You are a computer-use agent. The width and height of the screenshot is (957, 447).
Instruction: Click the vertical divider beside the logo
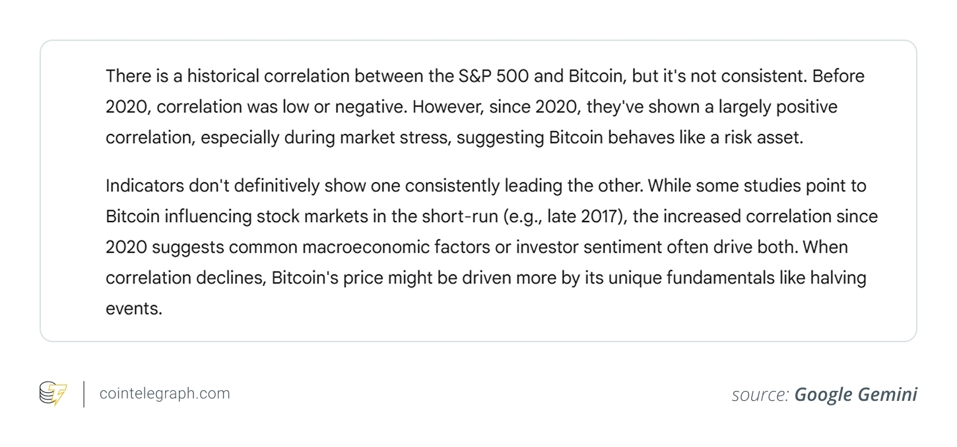84,394
